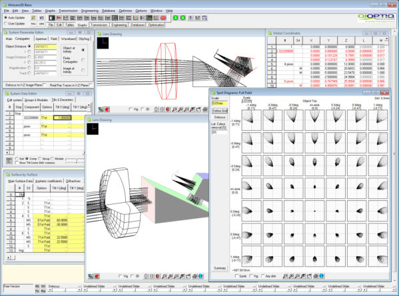Click the Defocus slider in bottom bar
Image resolution: width=399 pixels, height=296 pixels.
click(x=65, y=289)
